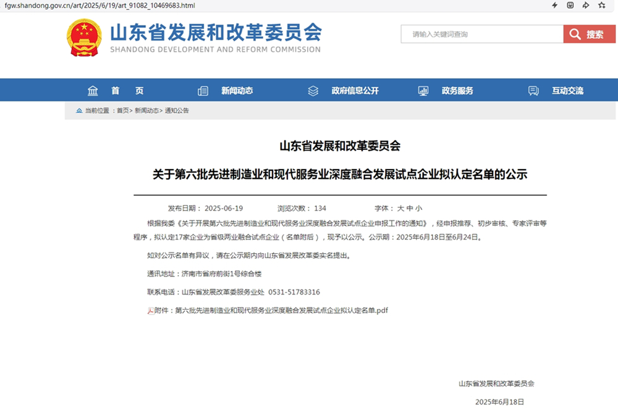Click the smiley face icon in address bar
The height and width of the screenshot is (408, 618).
click(570, 6)
